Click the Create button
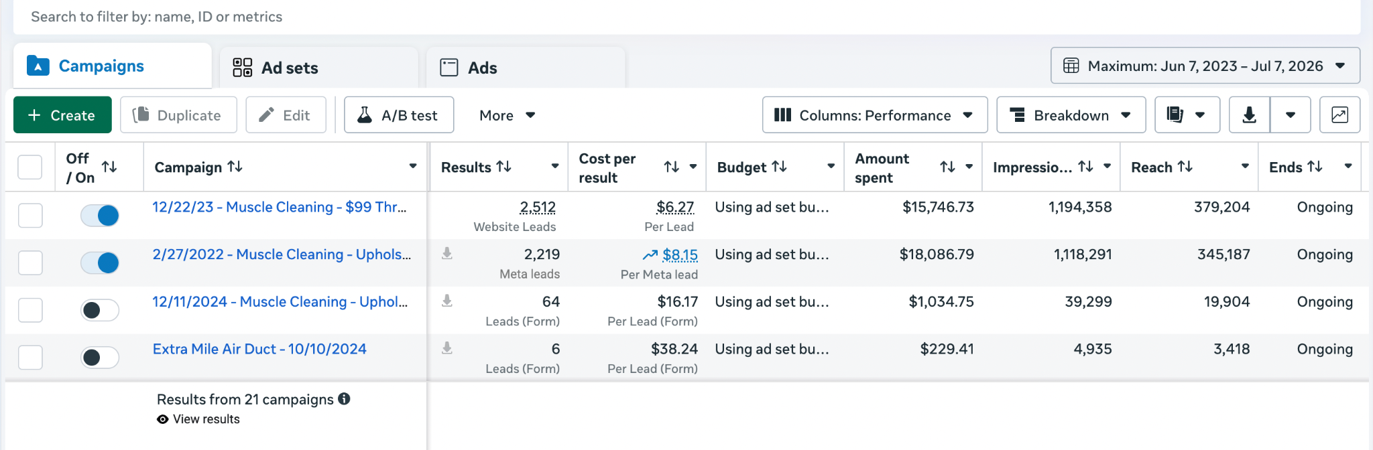 [x=62, y=115]
